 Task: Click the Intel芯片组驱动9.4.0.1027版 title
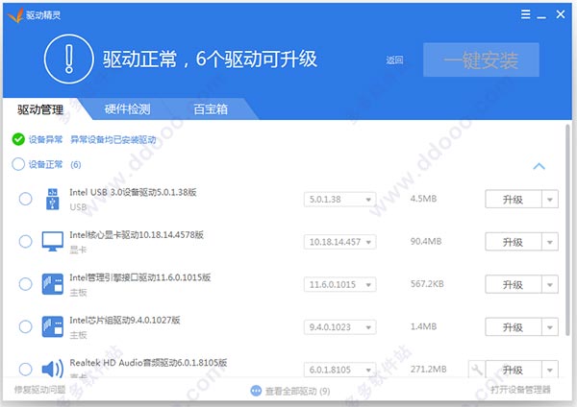click(x=125, y=320)
